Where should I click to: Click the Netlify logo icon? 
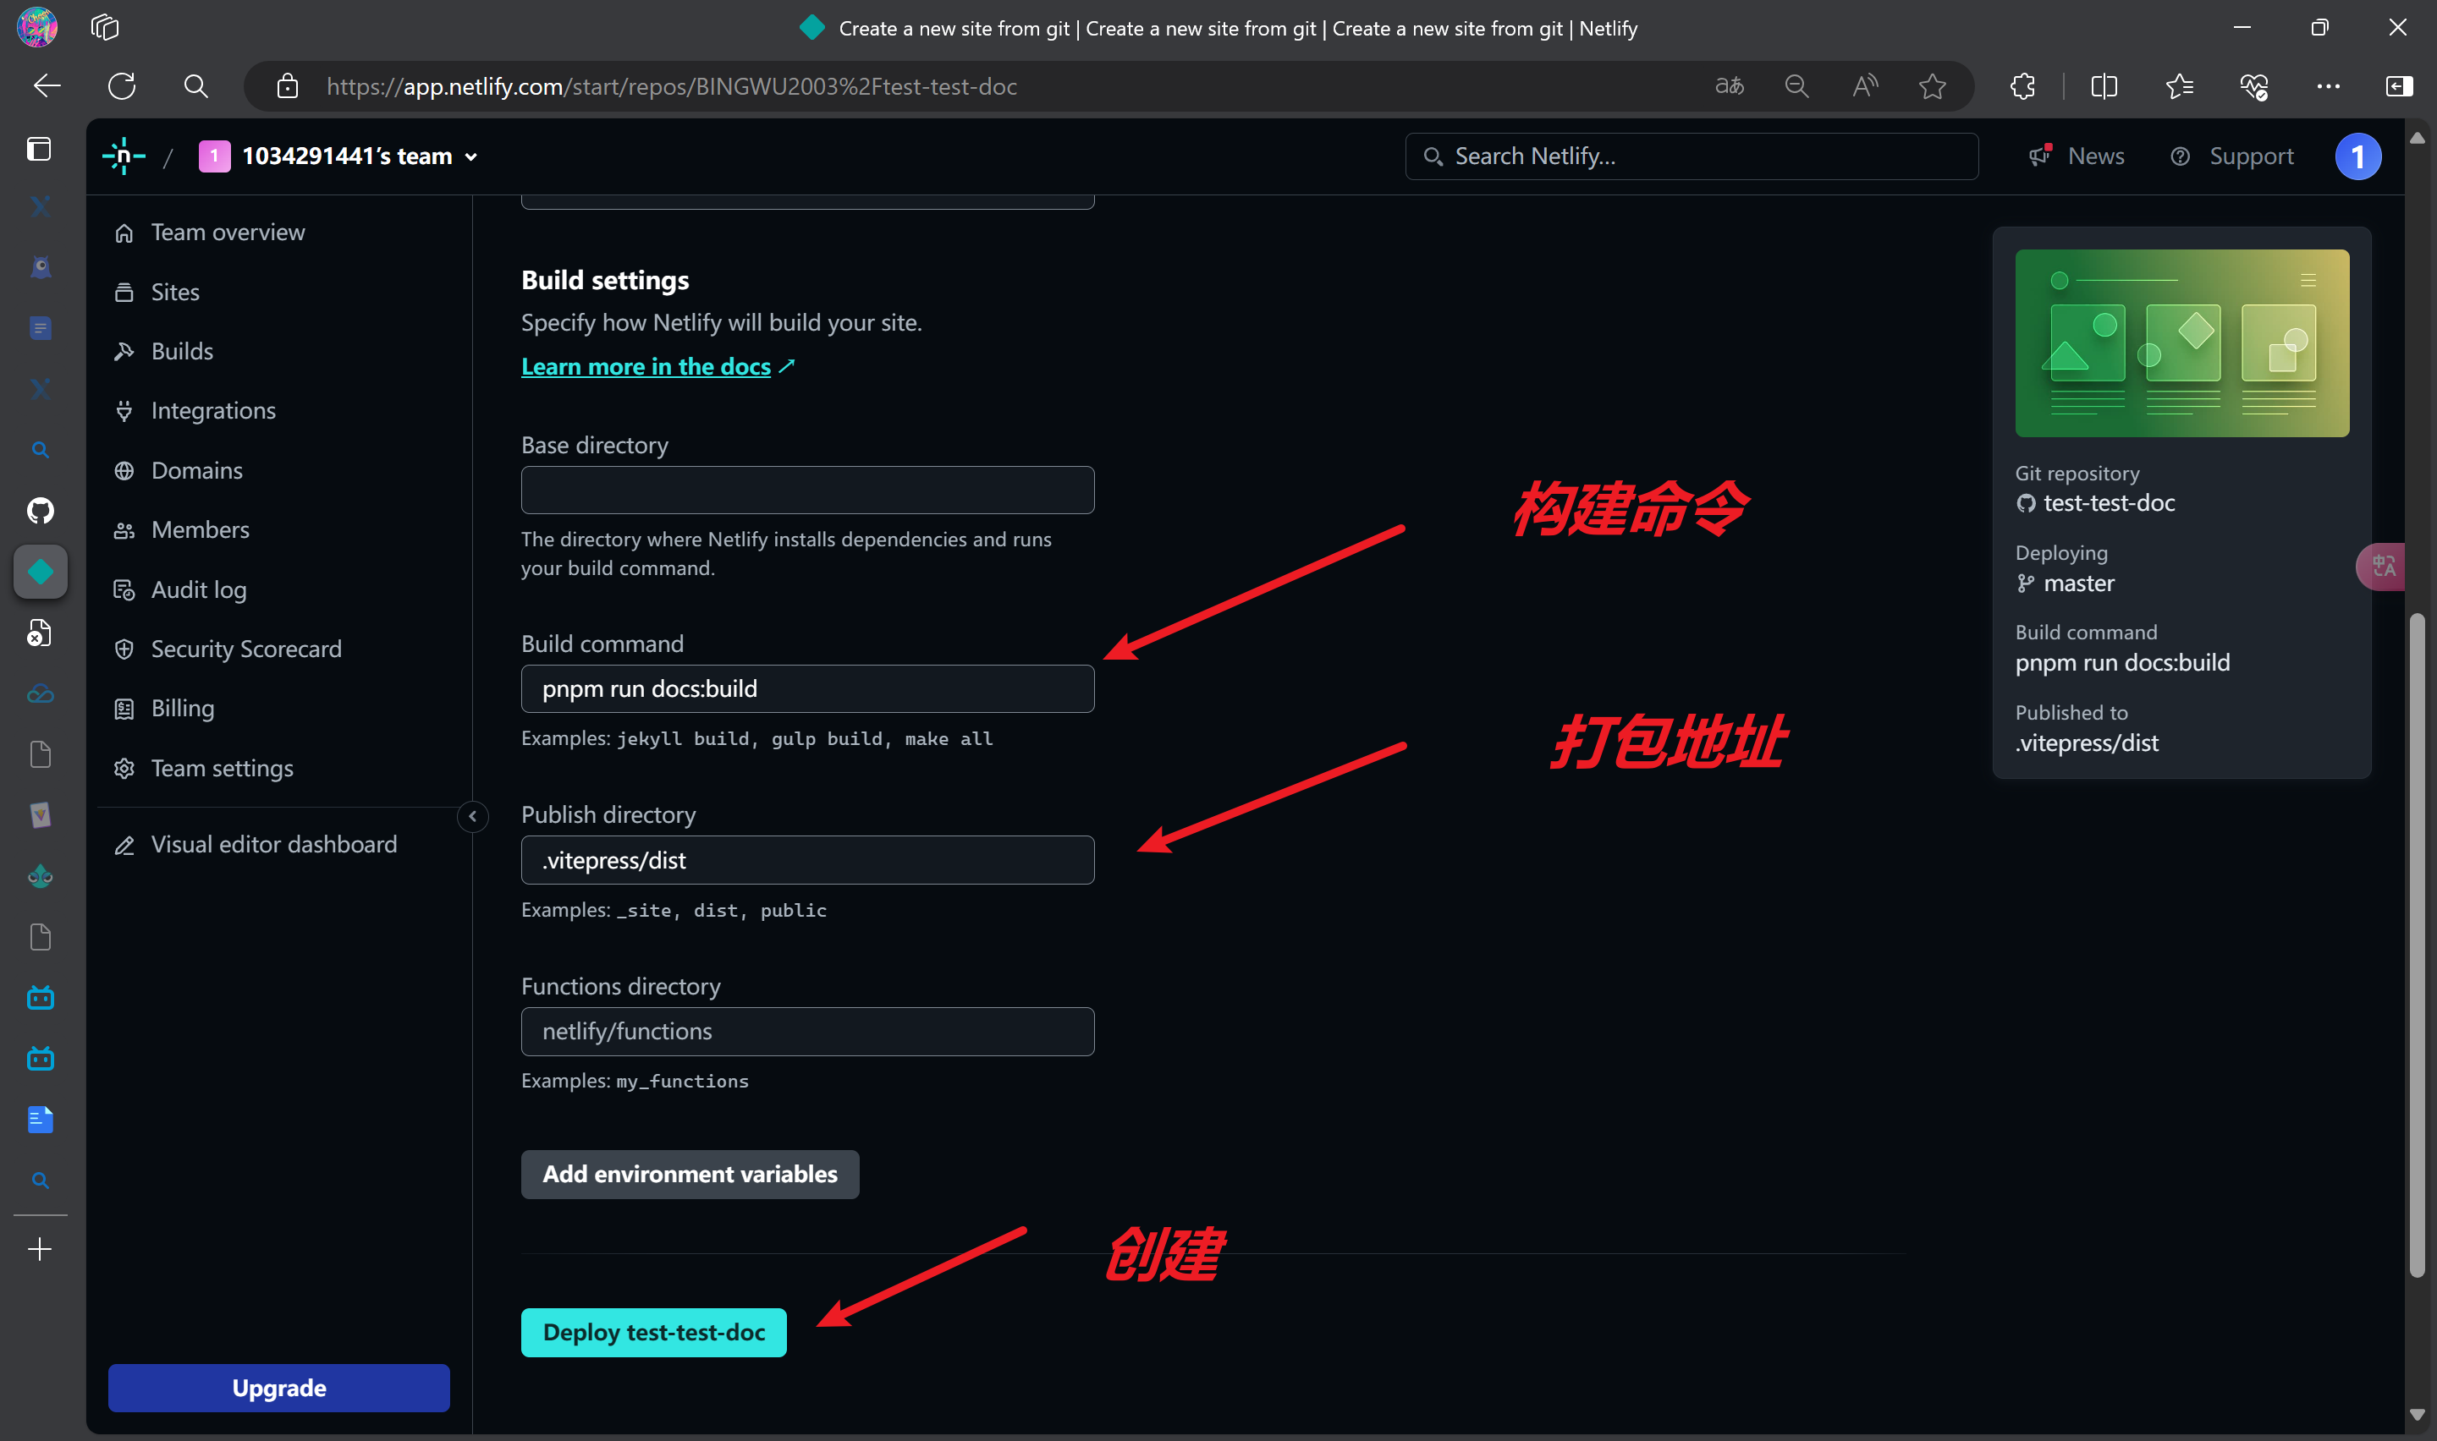[x=124, y=156]
